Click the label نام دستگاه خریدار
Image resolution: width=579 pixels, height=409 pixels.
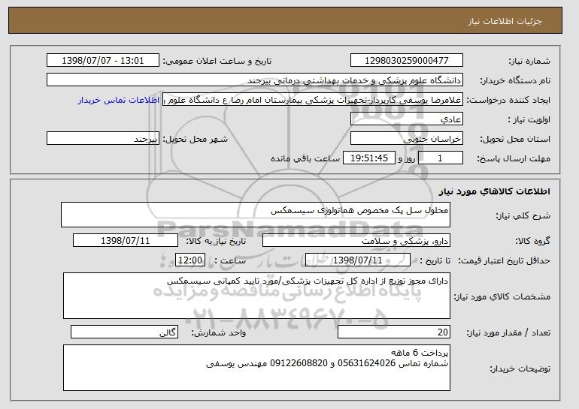coord(515,81)
